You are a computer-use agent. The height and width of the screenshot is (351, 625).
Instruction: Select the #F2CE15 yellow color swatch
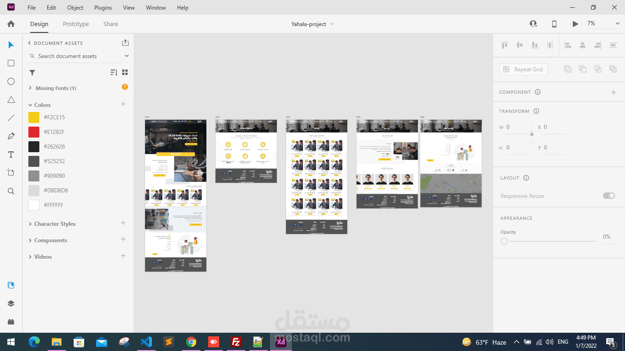coord(34,117)
